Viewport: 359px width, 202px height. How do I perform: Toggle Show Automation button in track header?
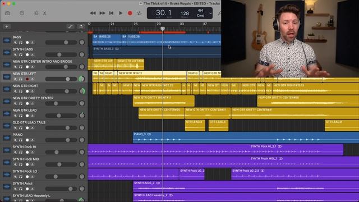[x=70, y=27]
